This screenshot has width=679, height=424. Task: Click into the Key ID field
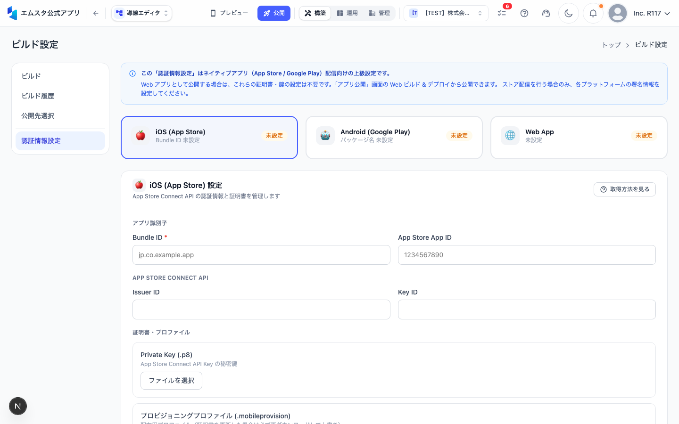point(527,310)
